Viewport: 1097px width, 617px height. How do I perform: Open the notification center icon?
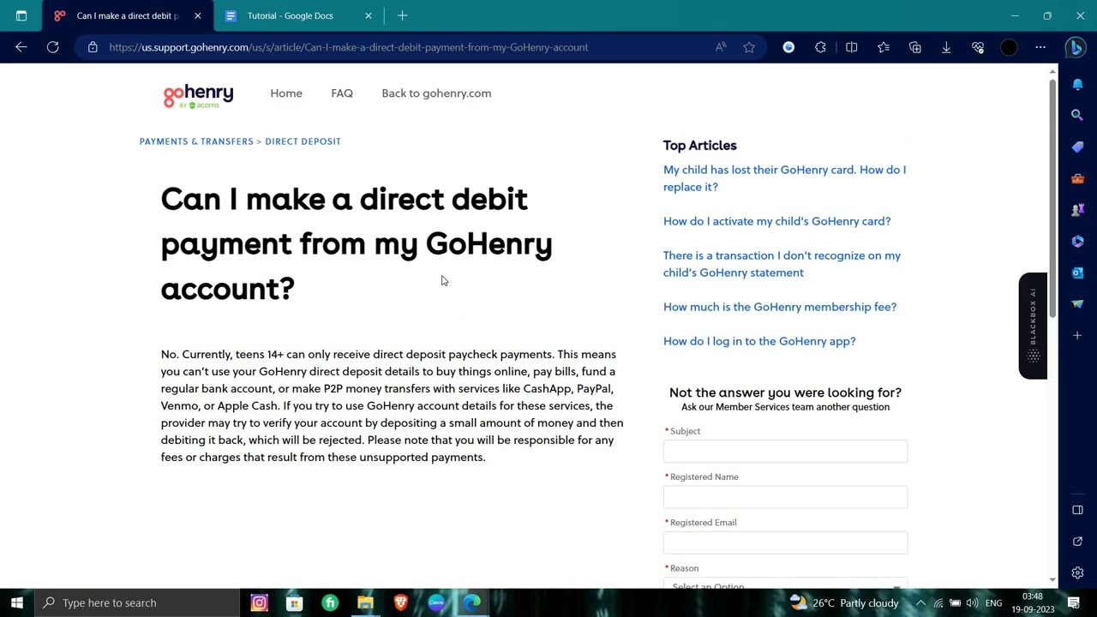tap(1074, 602)
